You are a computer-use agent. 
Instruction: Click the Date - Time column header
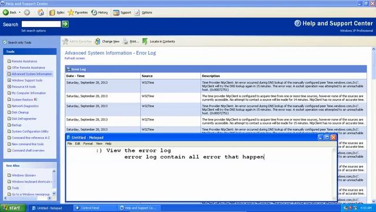(75, 76)
